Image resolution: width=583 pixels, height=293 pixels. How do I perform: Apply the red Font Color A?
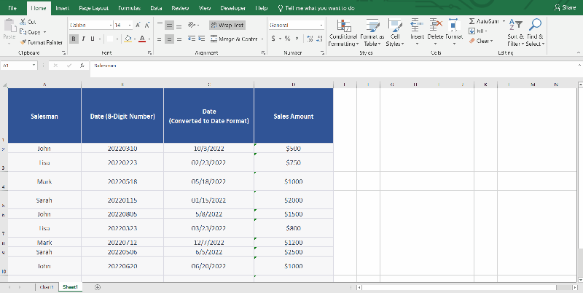[x=142, y=39]
